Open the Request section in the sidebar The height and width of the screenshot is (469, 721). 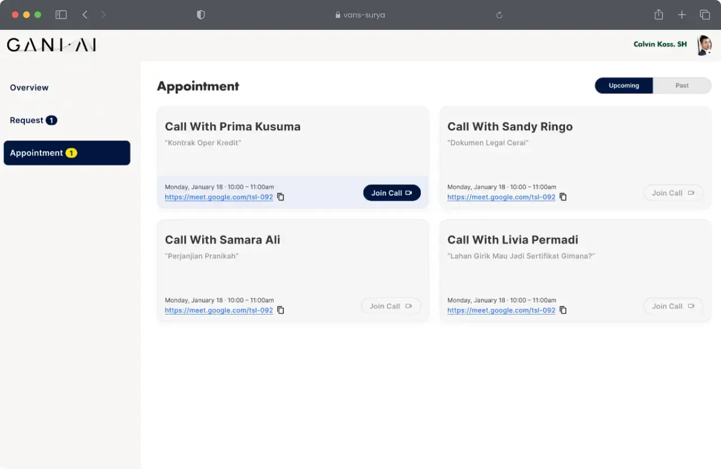click(26, 120)
